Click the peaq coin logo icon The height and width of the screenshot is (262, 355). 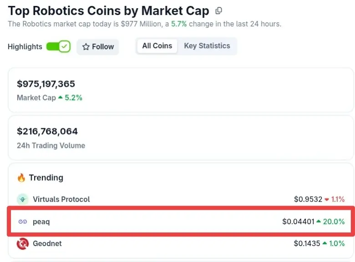click(23, 222)
